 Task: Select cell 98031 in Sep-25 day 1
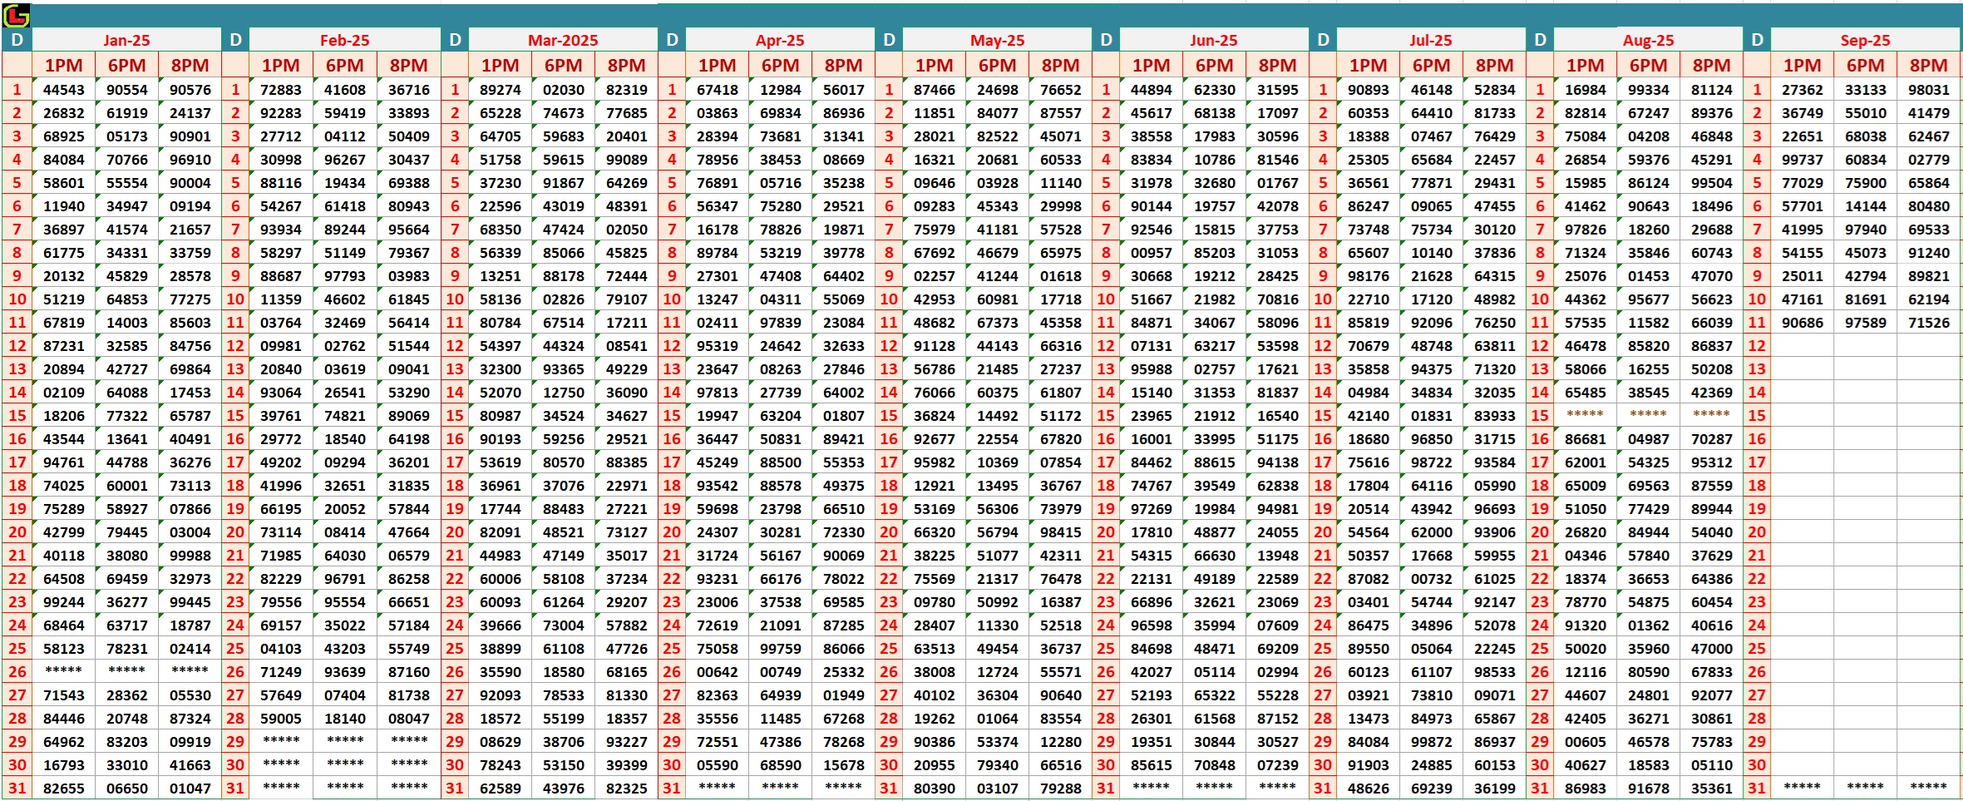(1928, 90)
